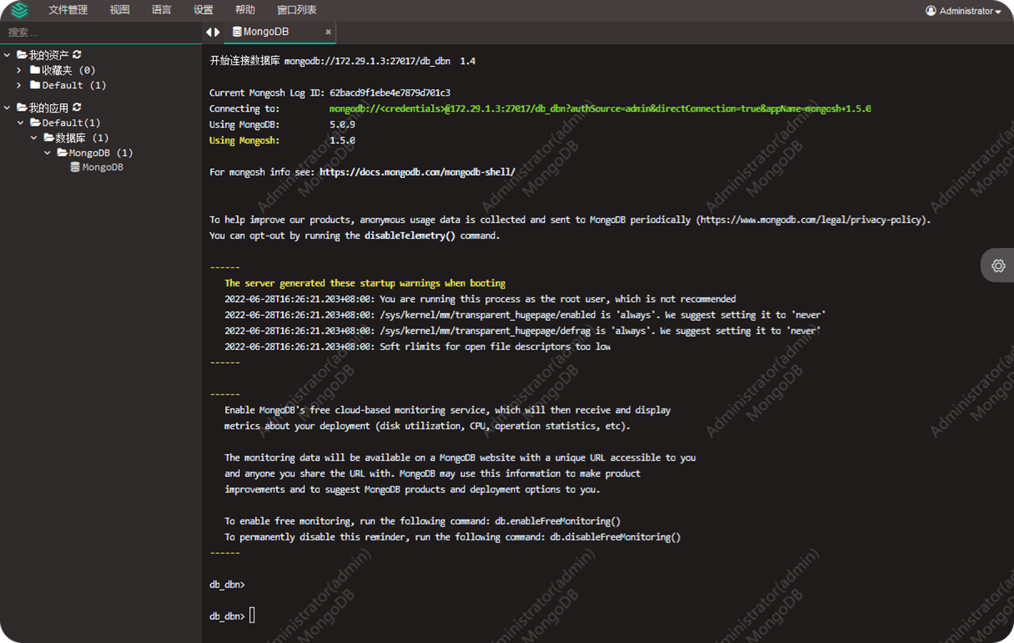Open the settings gear on the right edge
The width and height of the screenshot is (1014, 643).
point(997,265)
